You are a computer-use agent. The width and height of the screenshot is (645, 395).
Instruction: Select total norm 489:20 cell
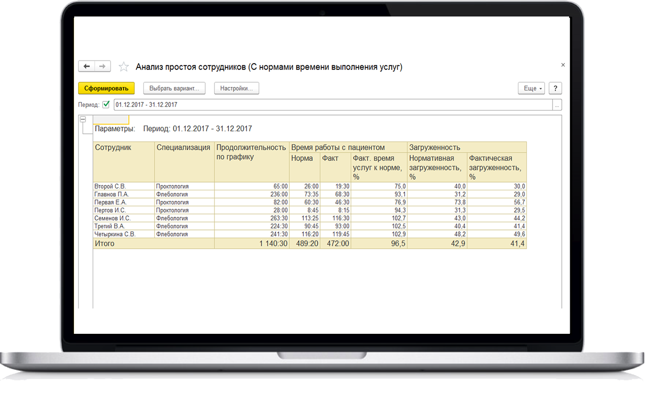tap(305, 243)
